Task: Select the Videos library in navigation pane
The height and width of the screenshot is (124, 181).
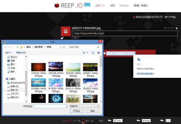Action: pyautogui.click(x=11, y=60)
